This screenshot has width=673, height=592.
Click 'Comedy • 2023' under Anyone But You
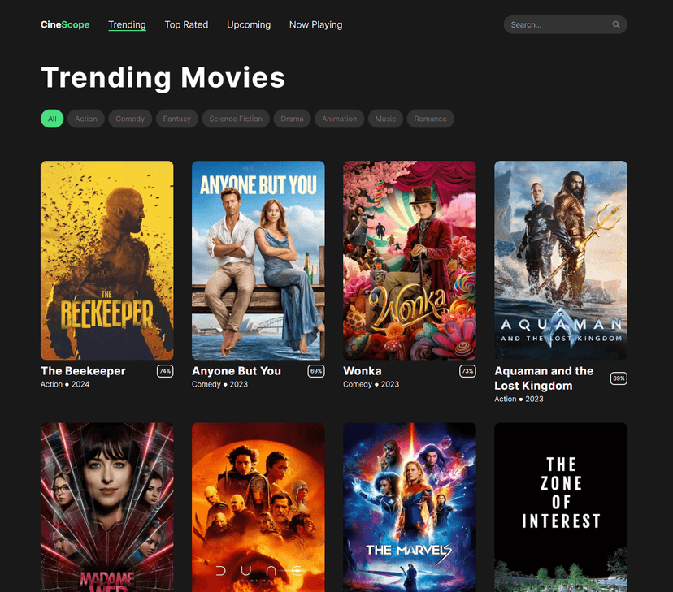click(219, 385)
